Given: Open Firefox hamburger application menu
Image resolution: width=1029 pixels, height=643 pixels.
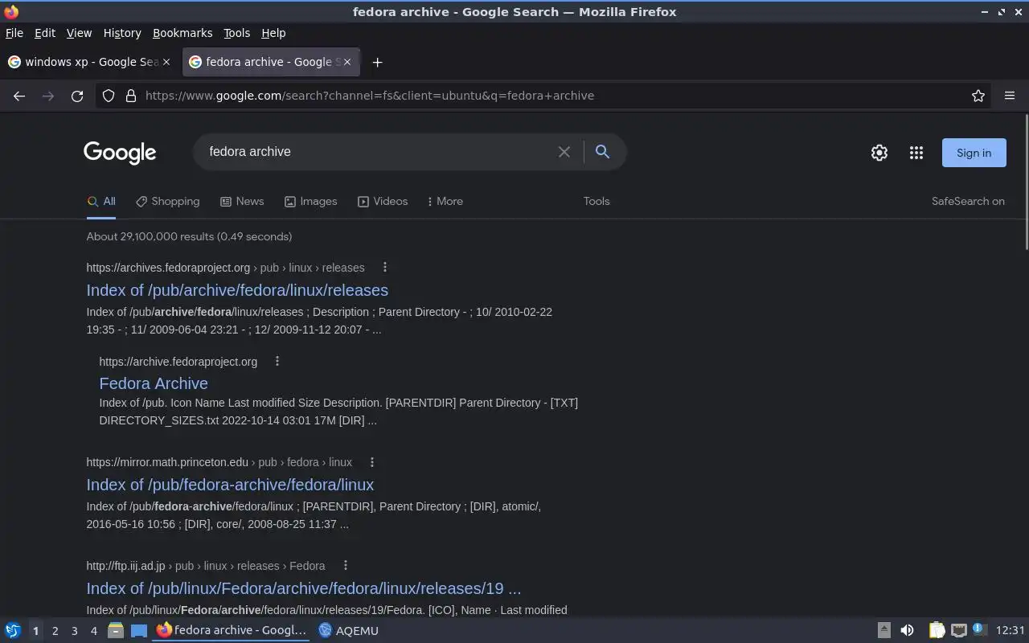Looking at the screenshot, I should [1010, 96].
